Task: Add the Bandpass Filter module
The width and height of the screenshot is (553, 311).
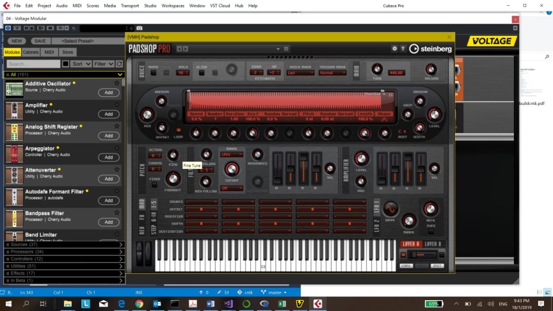Action: click(x=109, y=222)
